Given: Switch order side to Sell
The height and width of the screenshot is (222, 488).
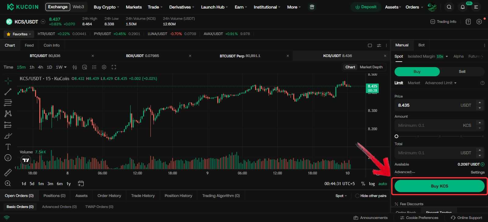Looking at the screenshot, I should [462, 72].
